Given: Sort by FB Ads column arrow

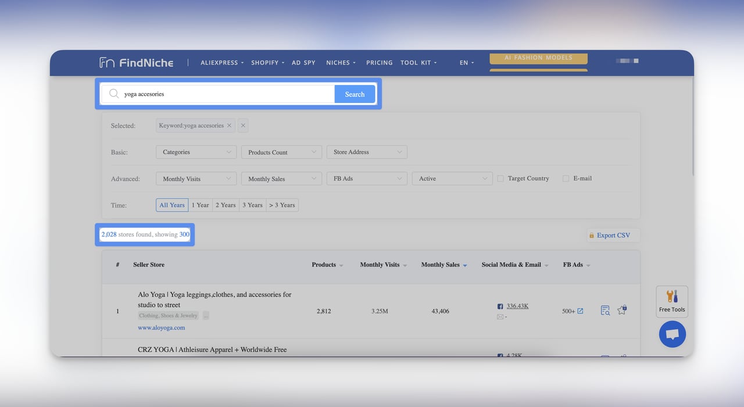Looking at the screenshot, I should 588,266.
